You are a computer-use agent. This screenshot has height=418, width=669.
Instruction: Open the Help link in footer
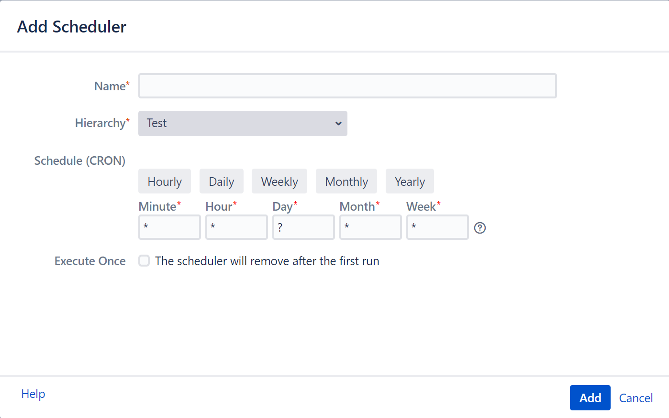(33, 394)
